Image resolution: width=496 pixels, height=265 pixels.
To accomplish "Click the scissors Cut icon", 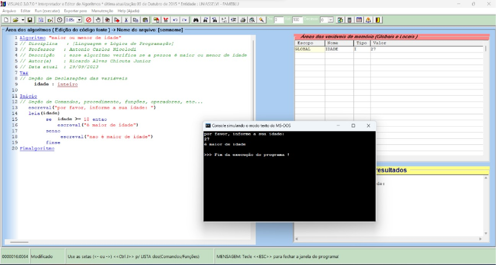I will coord(126,20).
